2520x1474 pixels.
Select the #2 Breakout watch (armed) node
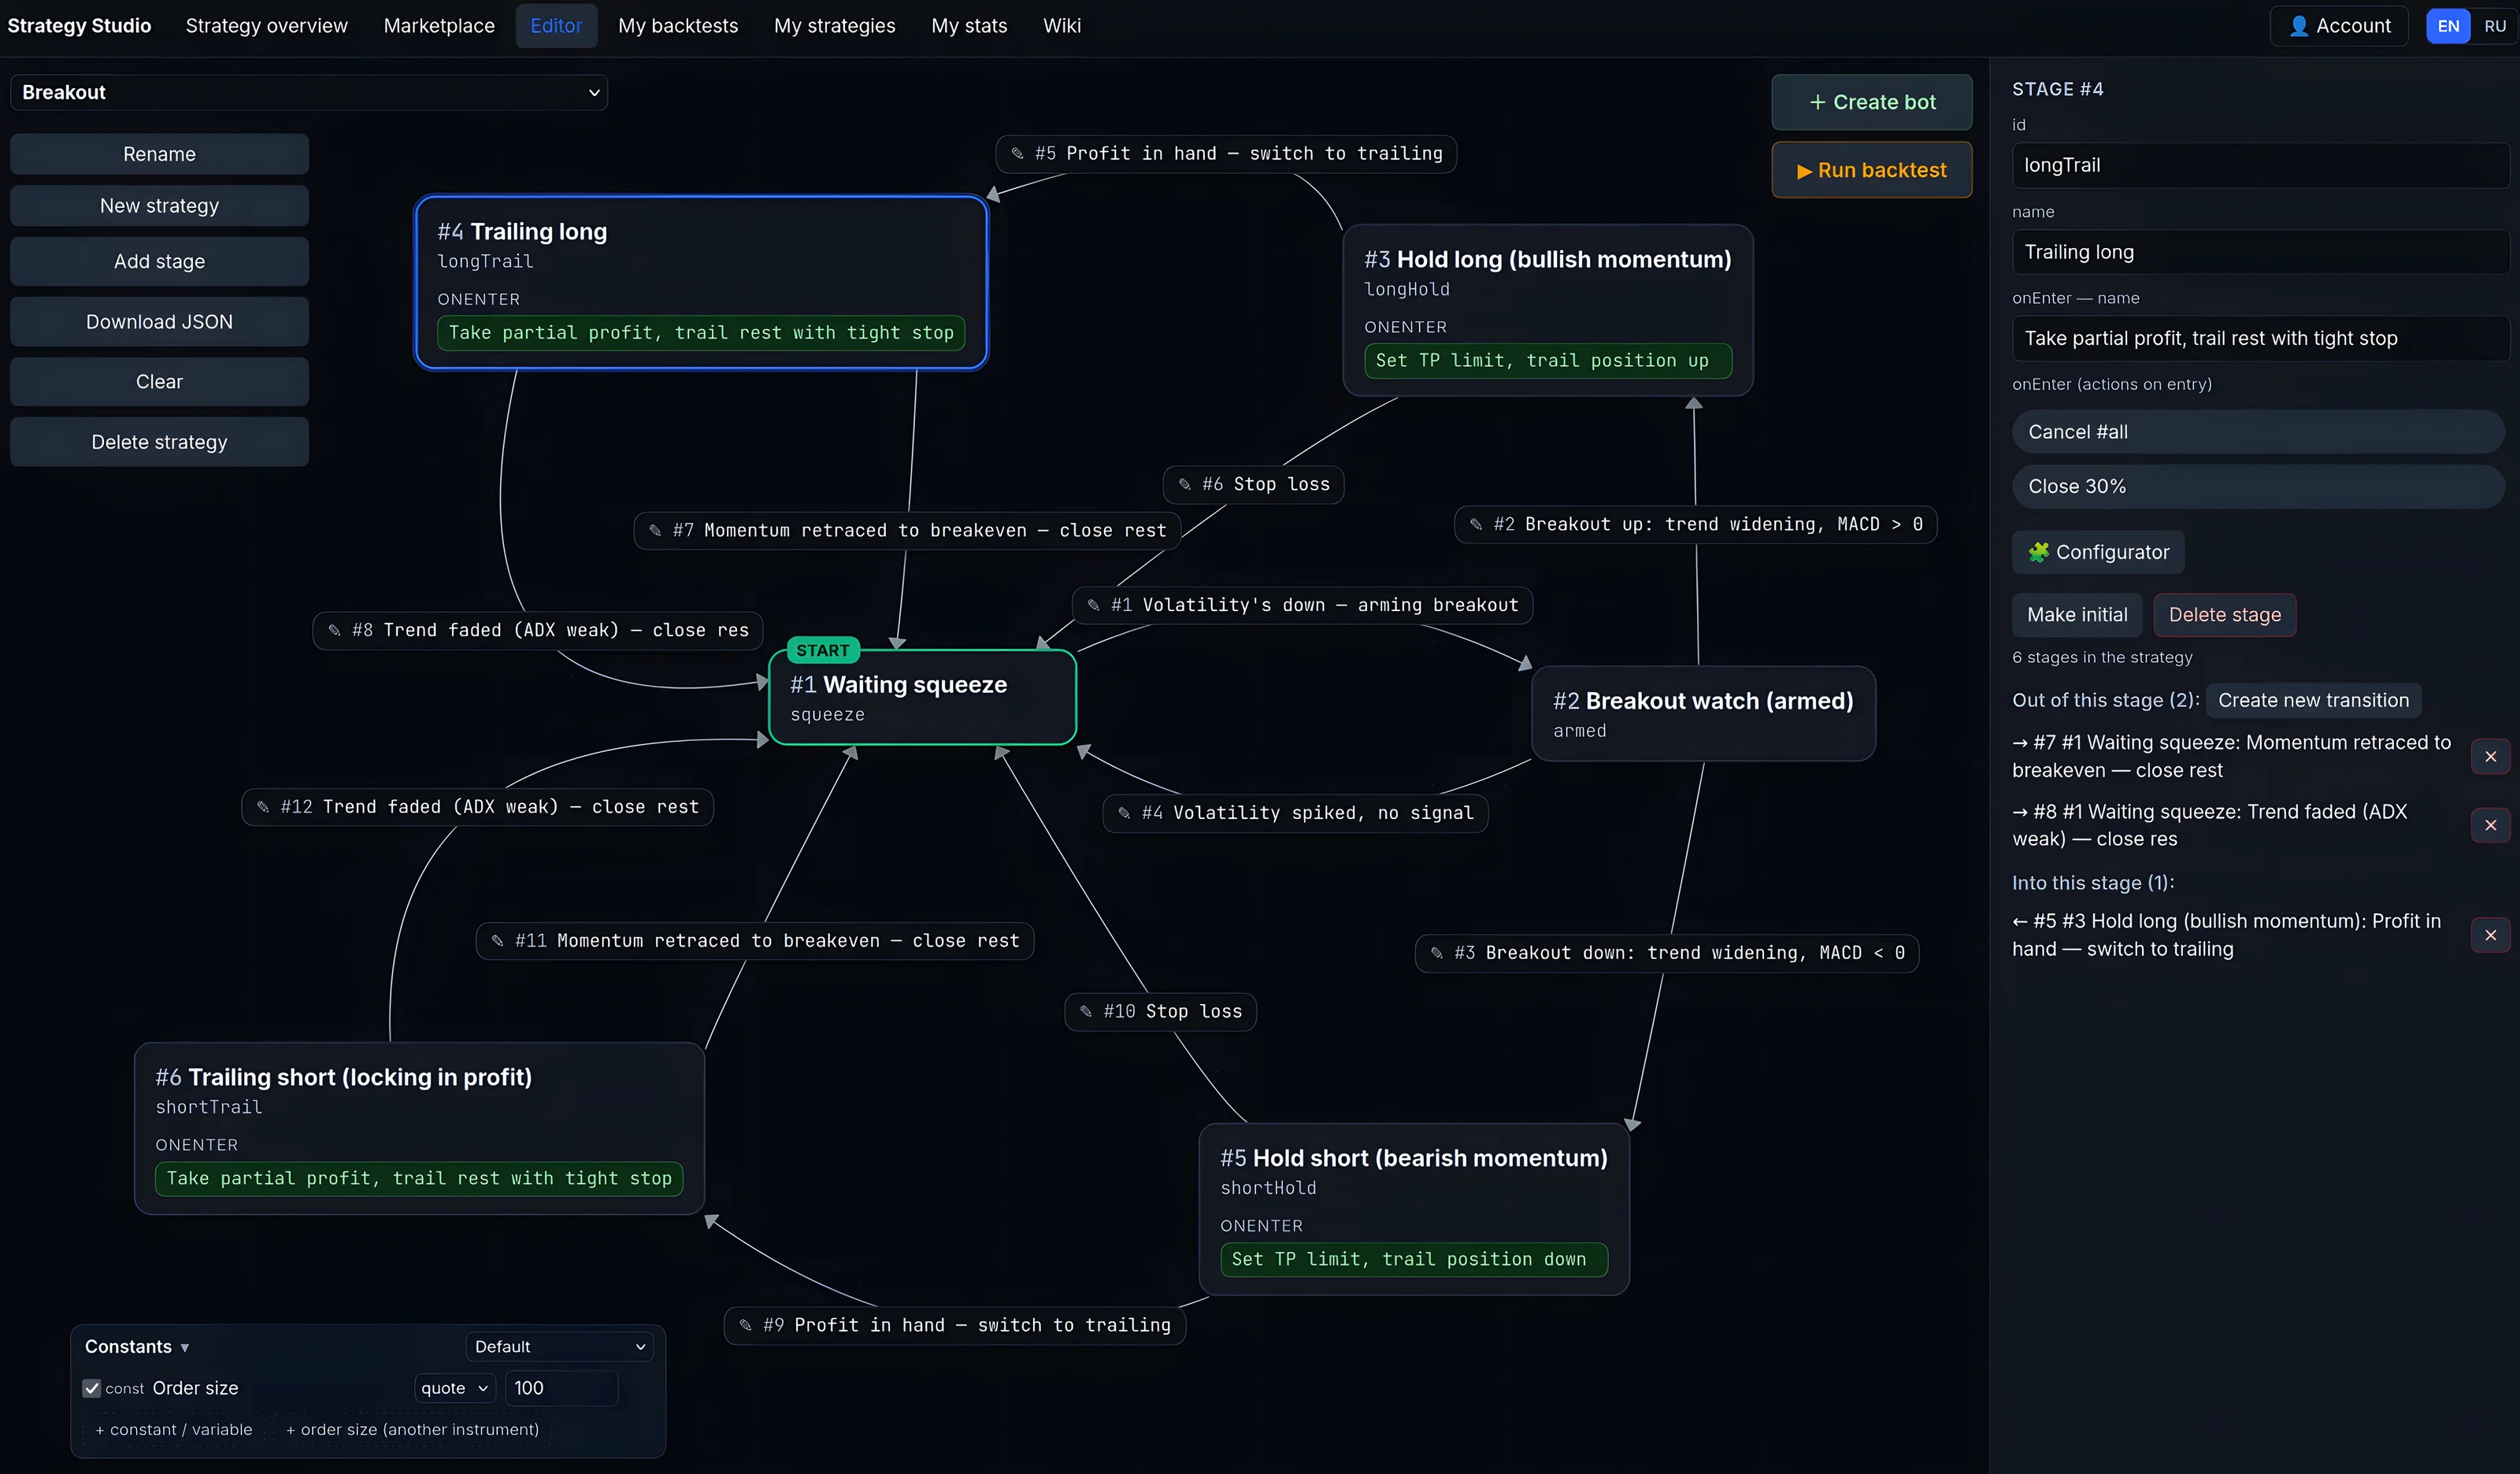coord(1703,714)
